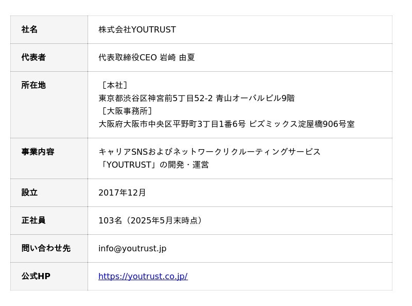Click the 問い合わせ先 row header

(45, 249)
